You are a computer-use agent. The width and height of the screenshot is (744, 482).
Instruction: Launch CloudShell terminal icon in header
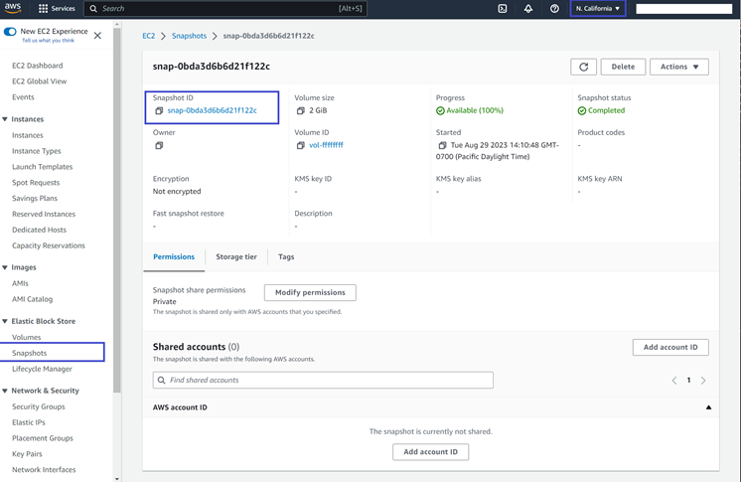tap(503, 9)
